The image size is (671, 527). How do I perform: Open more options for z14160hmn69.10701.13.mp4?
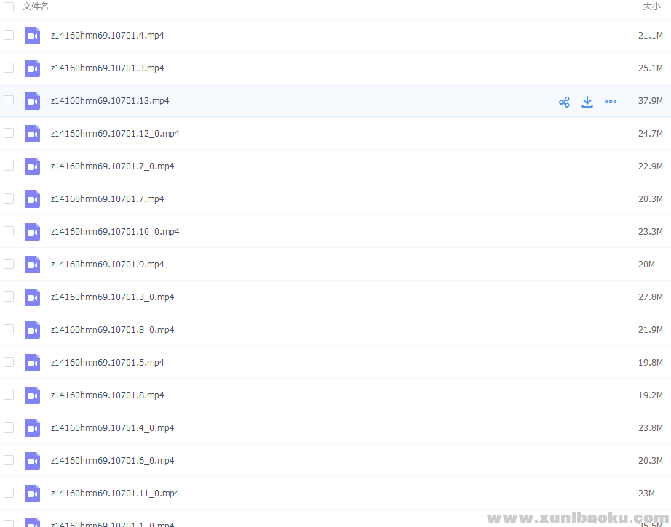pyautogui.click(x=611, y=102)
